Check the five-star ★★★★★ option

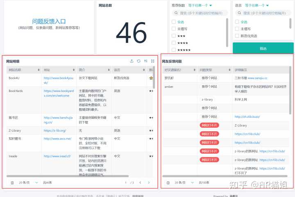pyautogui.click(x=174, y=50)
